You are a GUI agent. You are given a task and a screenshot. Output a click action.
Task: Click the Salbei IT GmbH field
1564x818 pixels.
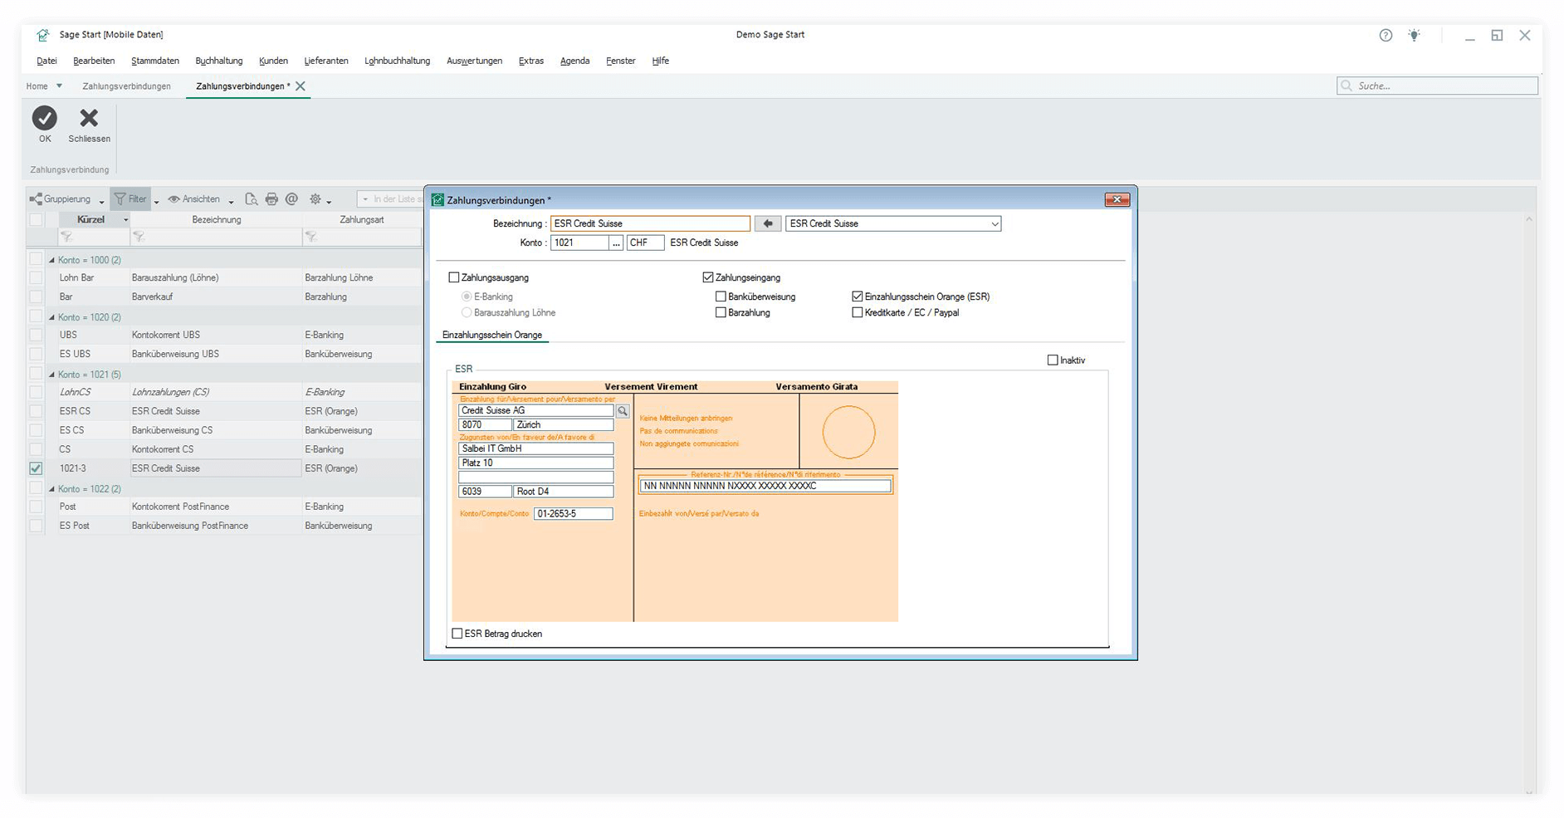coord(536,448)
